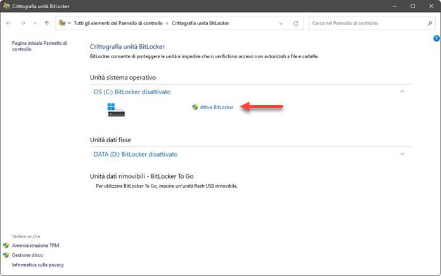Viewport: 441px width, 276px height.
Task: Click the Unità sistema operativo heading
Action: click(x=123, y=78)
